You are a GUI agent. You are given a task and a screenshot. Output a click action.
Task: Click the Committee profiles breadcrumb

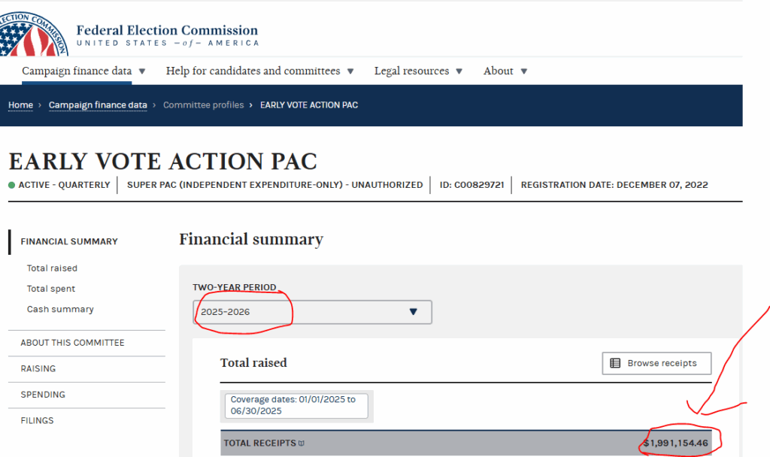(x=203, y=105)
